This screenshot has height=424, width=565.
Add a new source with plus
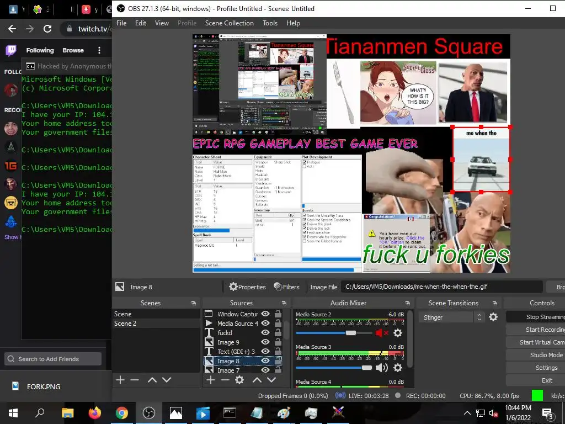click(x=211, y=380)
